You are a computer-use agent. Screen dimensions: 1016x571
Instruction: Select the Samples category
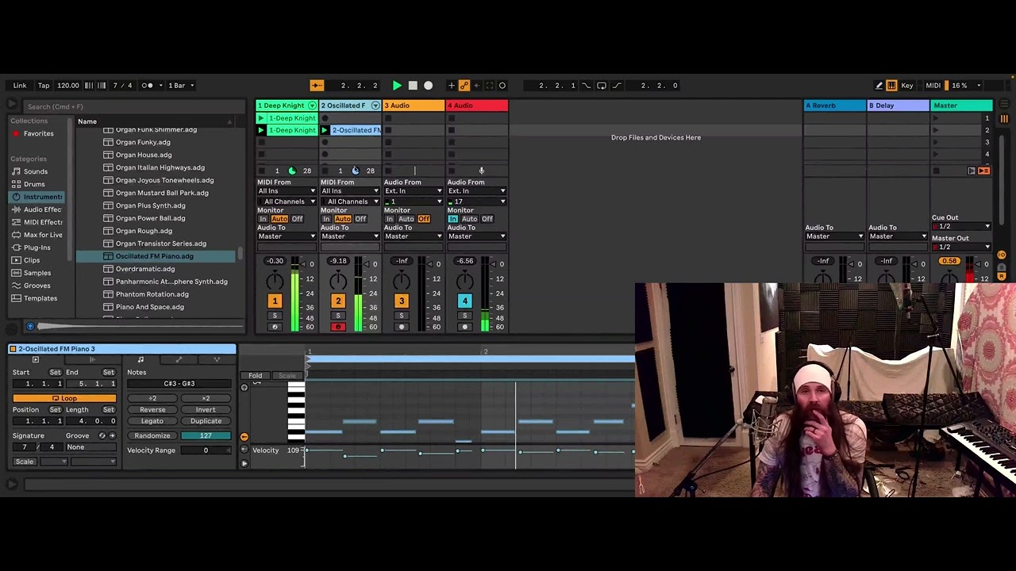(37, 273)
